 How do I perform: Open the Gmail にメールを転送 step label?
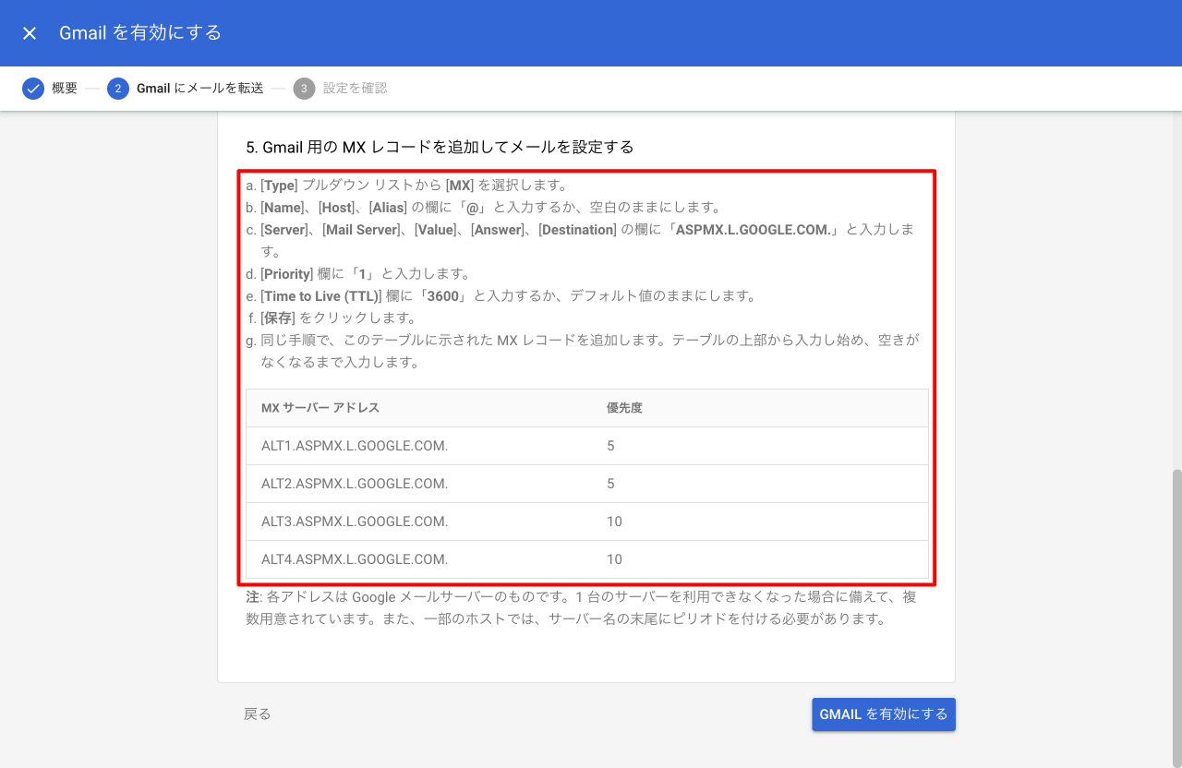[200, 89]
